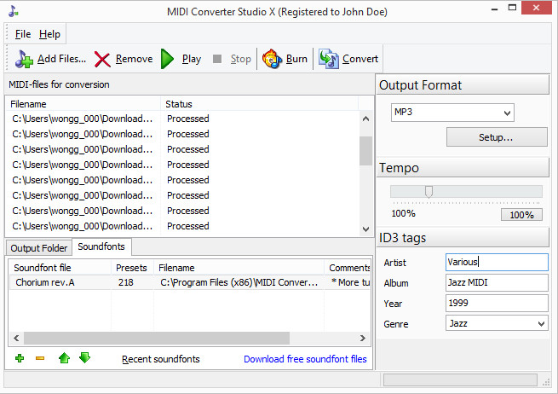Start playback with the green Play icon
The width and height of the screenshot is (558, 394).
click(x=167, y=59)
